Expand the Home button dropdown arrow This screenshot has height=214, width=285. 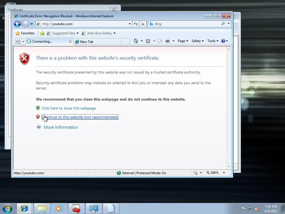coord(142,41)
